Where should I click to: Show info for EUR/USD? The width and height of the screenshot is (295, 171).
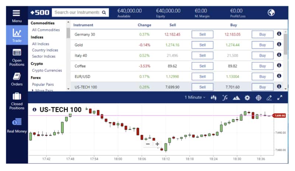click(279, 76)
